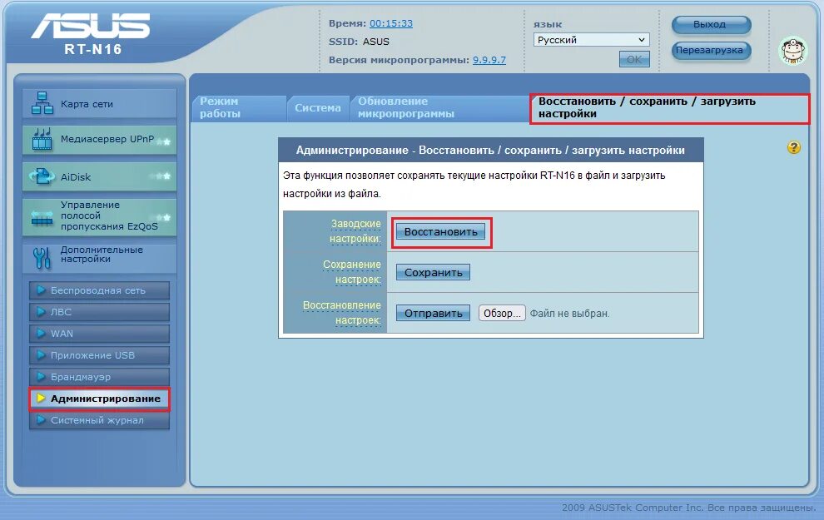
Task: Open AiDisk menu item
Action: 99,177
